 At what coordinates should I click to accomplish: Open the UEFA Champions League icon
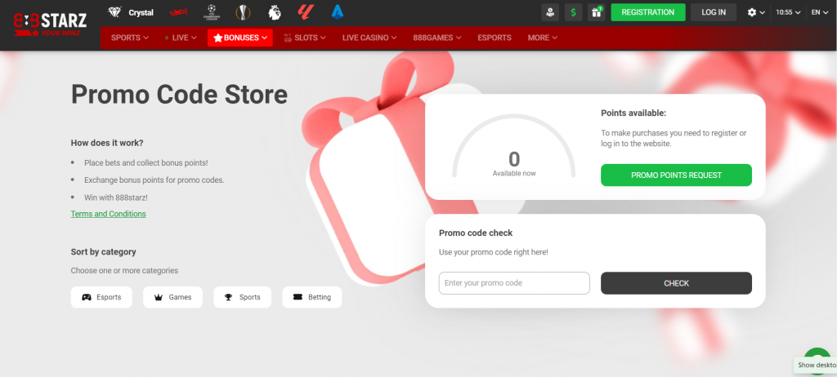pos(212,12)
